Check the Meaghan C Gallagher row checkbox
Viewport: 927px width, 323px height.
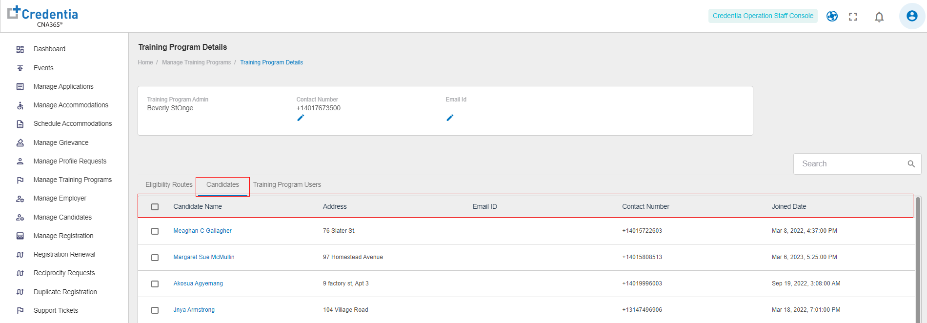tap(155, 231)
